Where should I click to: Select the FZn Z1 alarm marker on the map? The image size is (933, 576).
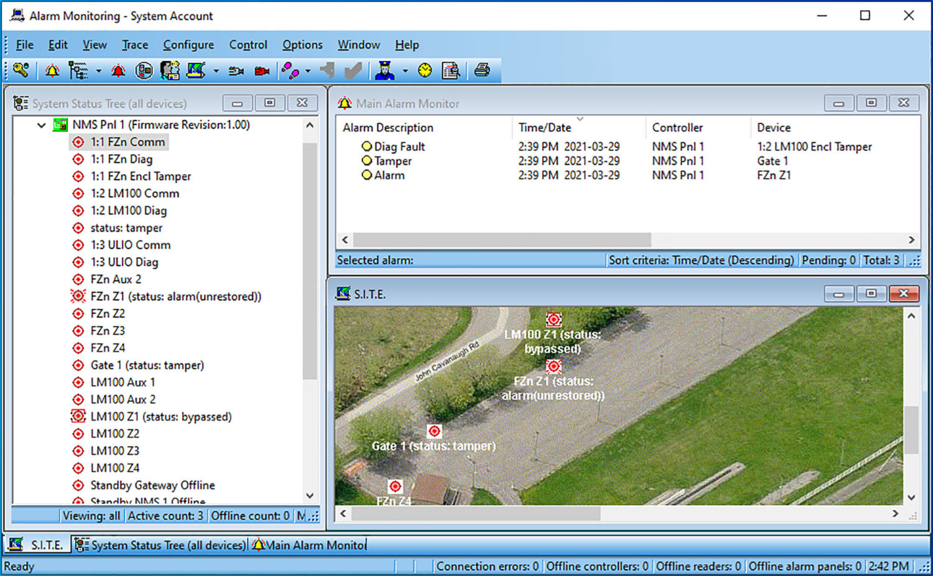coord(554,367)
